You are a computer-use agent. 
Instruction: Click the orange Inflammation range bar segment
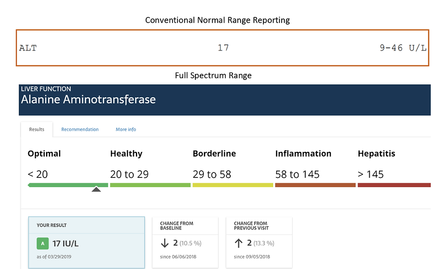point(315,185)
